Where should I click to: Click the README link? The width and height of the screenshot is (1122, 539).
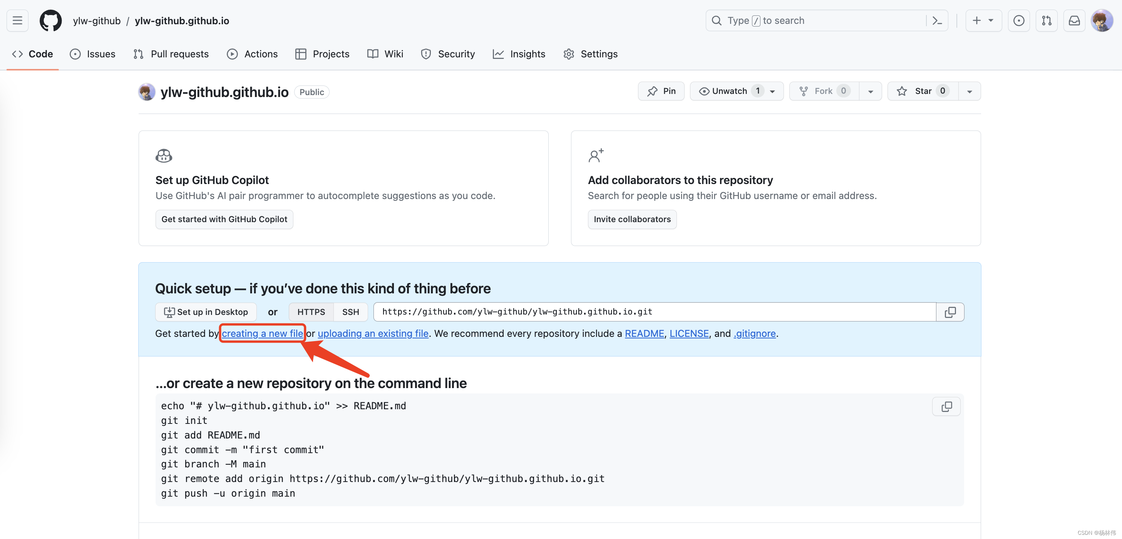(644, 333)
